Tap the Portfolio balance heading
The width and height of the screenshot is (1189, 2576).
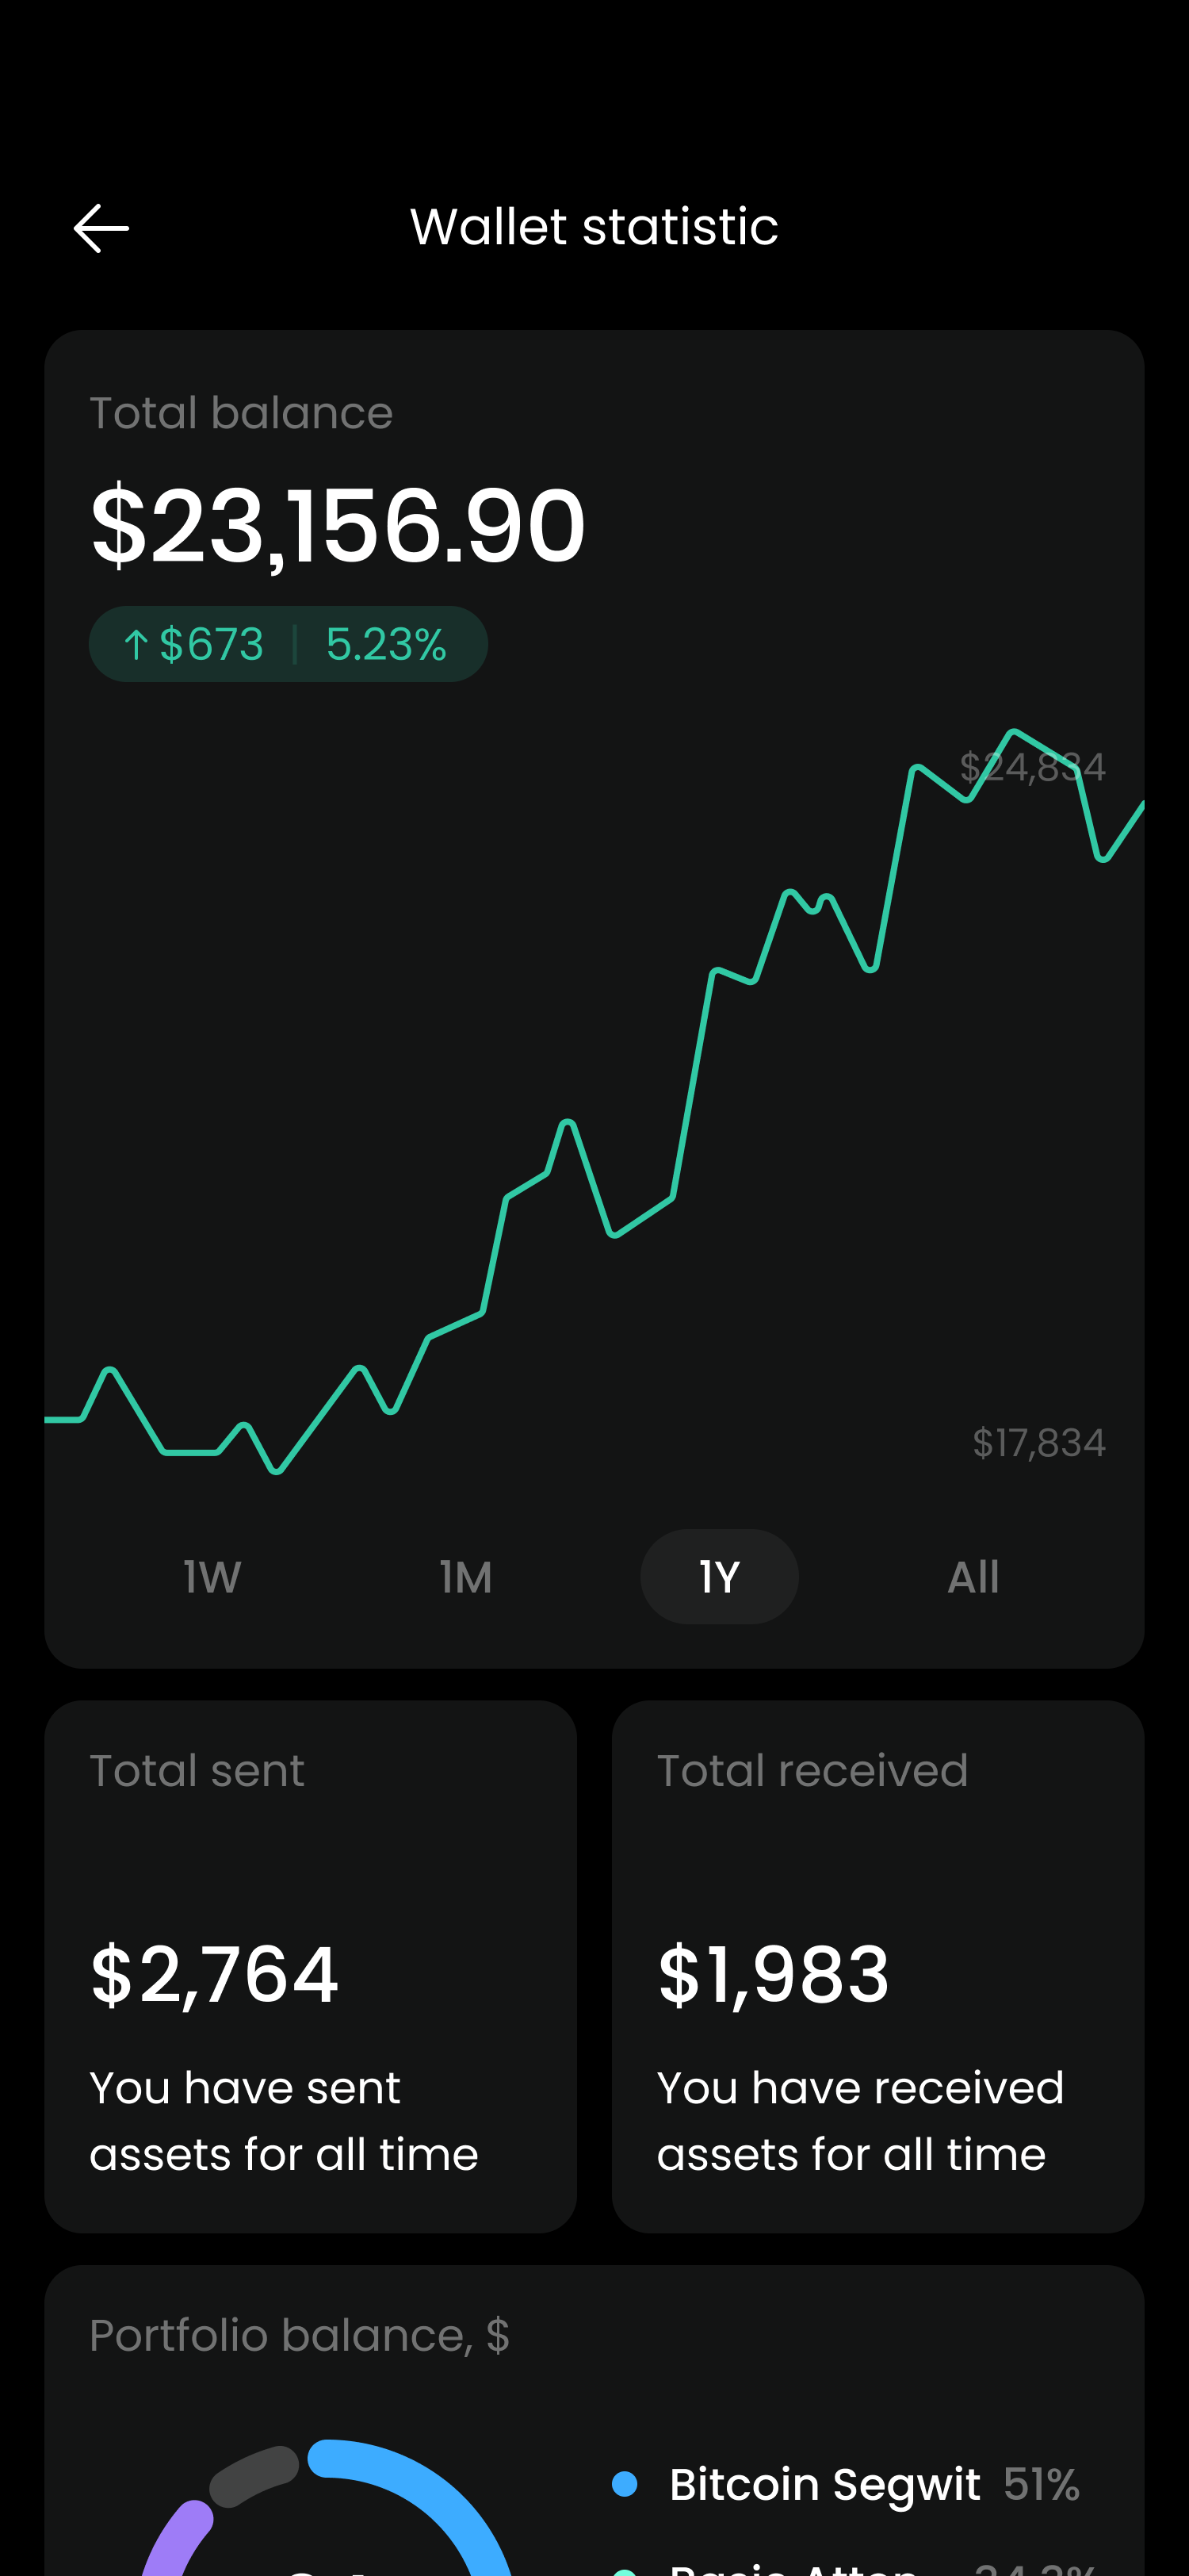click(x=299, y=2336)
